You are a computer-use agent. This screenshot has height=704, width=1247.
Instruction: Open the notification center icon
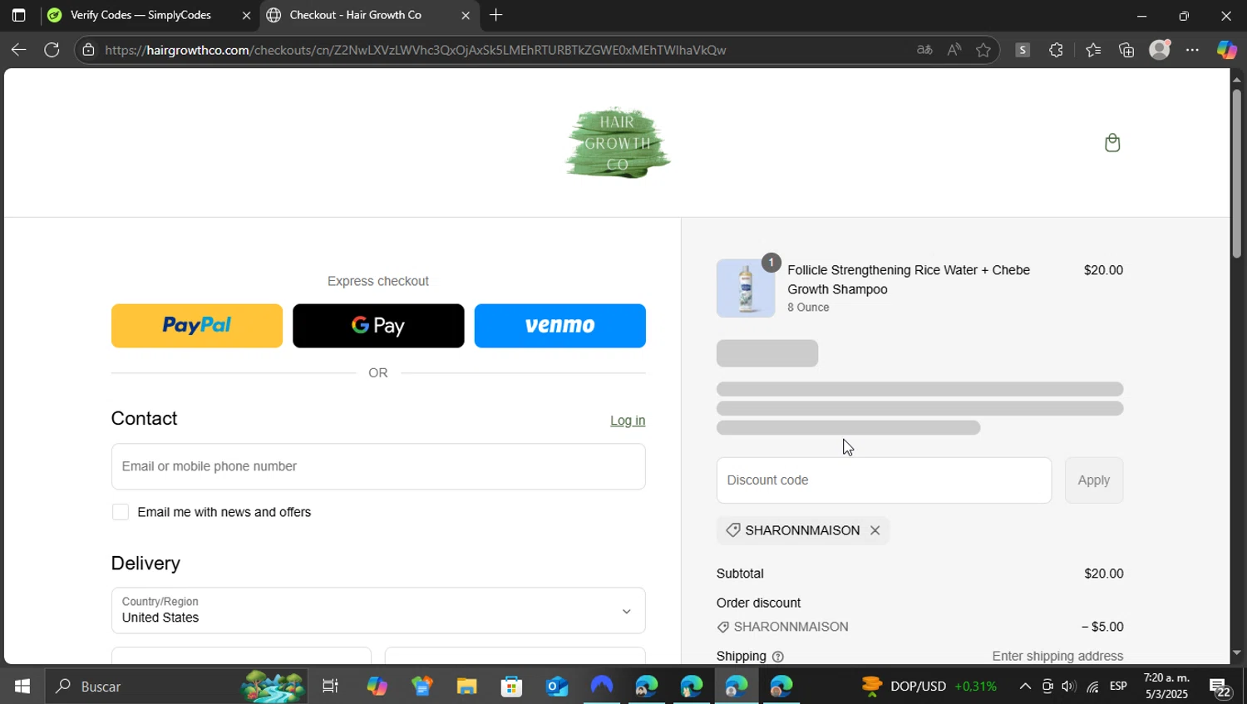click(x=1220, y=687)
